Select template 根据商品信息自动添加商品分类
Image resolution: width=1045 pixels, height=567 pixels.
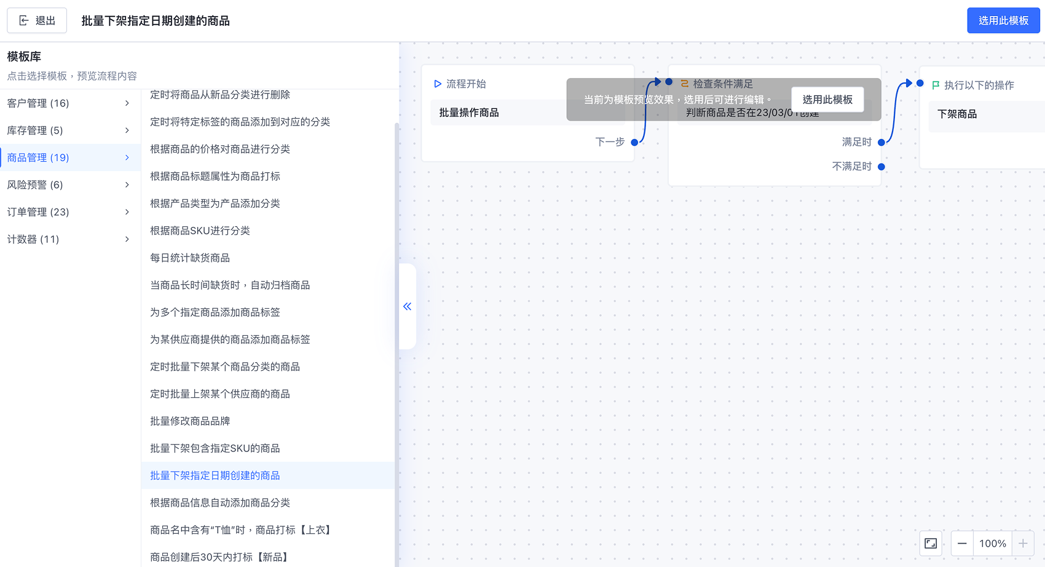pyautogui.click(x=268, y=502)
